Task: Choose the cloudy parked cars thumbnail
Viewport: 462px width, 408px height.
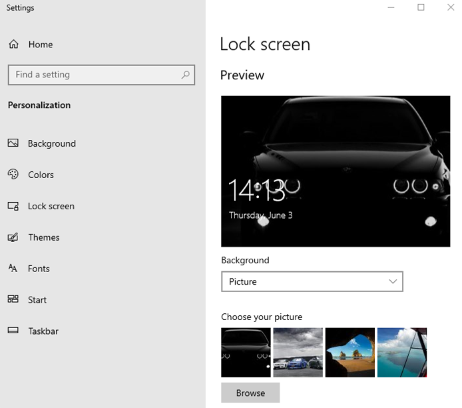Action: coord(298,353)
